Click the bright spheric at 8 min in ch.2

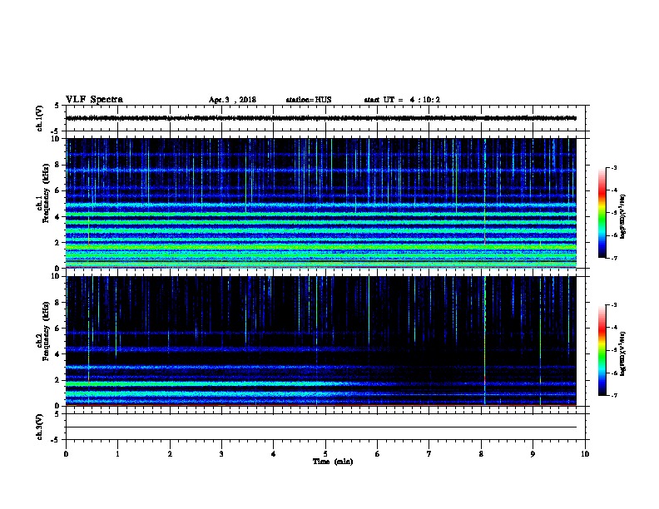pos(485,340)
